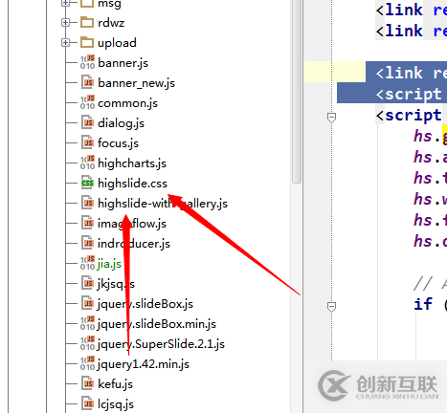
Task: Select kefu.js in the project tree
Action: coord(115,384)
